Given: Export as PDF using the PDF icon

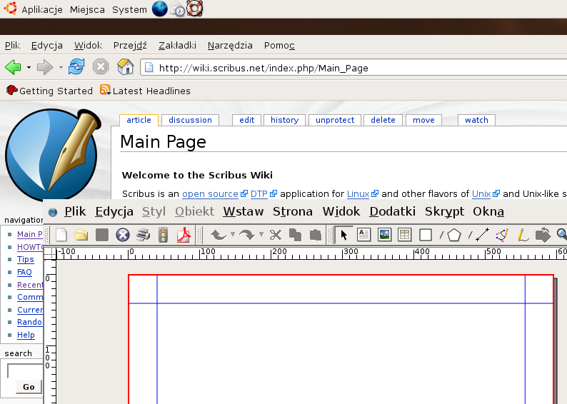Looking at the screenshot, I should click(184, 235).
